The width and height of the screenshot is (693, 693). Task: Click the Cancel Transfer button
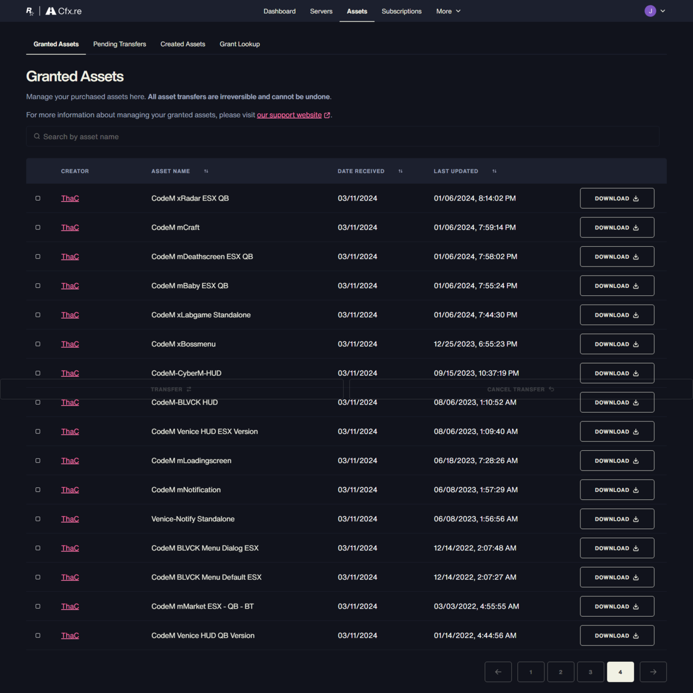[521, 389]
